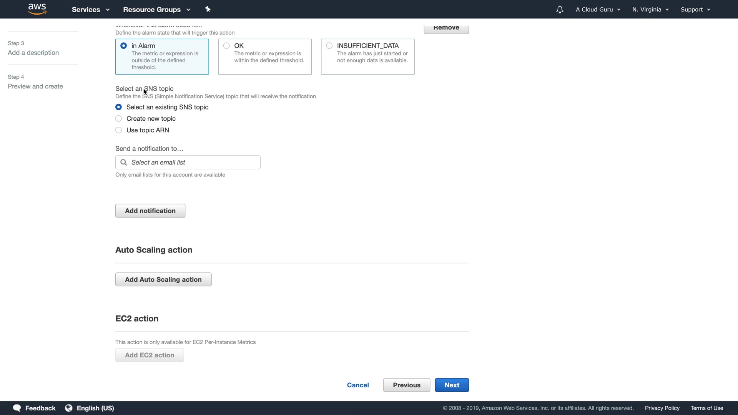Choose Create new topic radio button
The width and height of the screenshot is (738, 415).
tap(119, 119)
